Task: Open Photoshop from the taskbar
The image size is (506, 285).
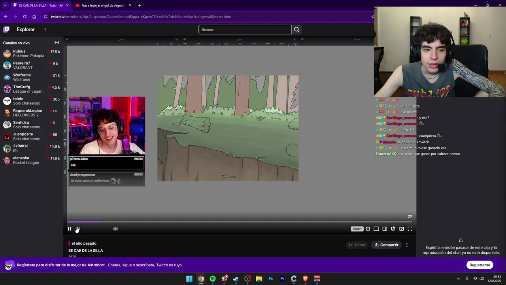Action: click(271, 279)
